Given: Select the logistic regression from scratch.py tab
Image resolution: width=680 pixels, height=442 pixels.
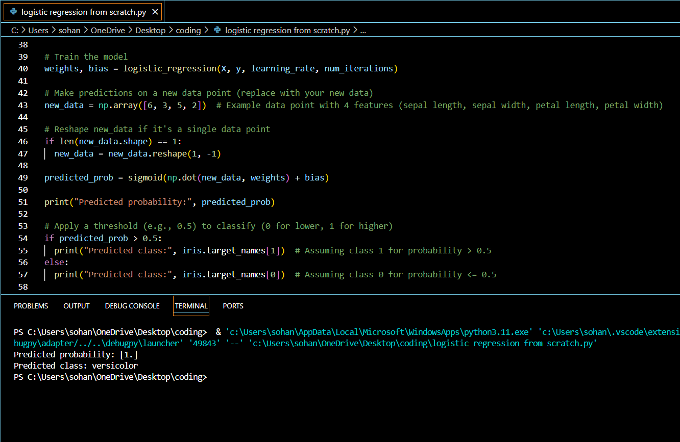Looking at the screenshot, I should [83, 11].
